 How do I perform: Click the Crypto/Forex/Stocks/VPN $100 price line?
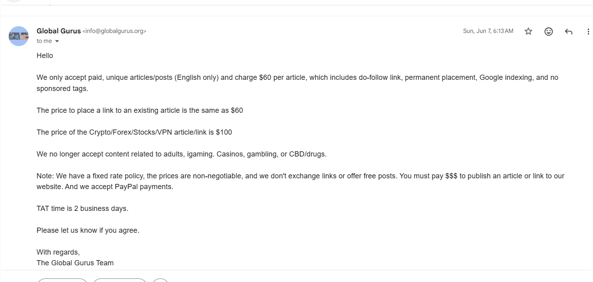(x=134, y=132)
